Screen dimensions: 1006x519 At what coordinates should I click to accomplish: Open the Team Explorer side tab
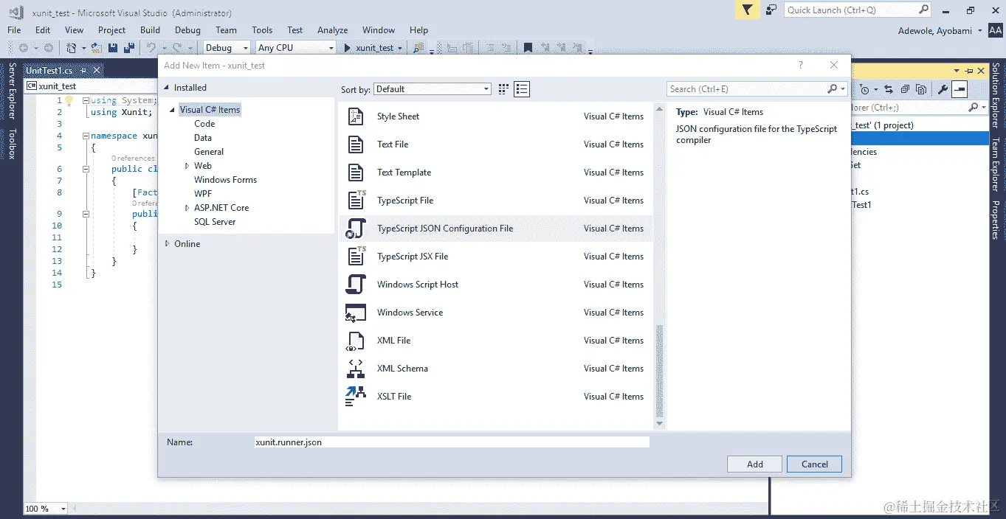(995, 165)
